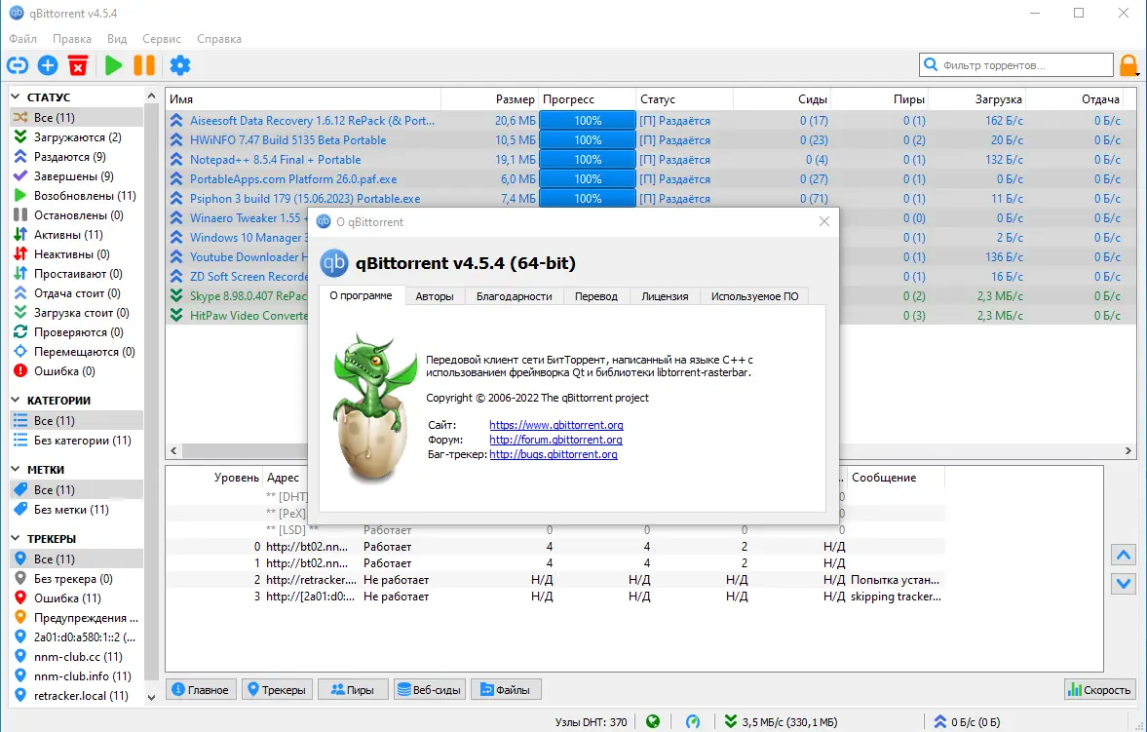1147x732 pixels.
Task: Click the progress bar of PortableApps.com torrent
Action: pos(588,178)
